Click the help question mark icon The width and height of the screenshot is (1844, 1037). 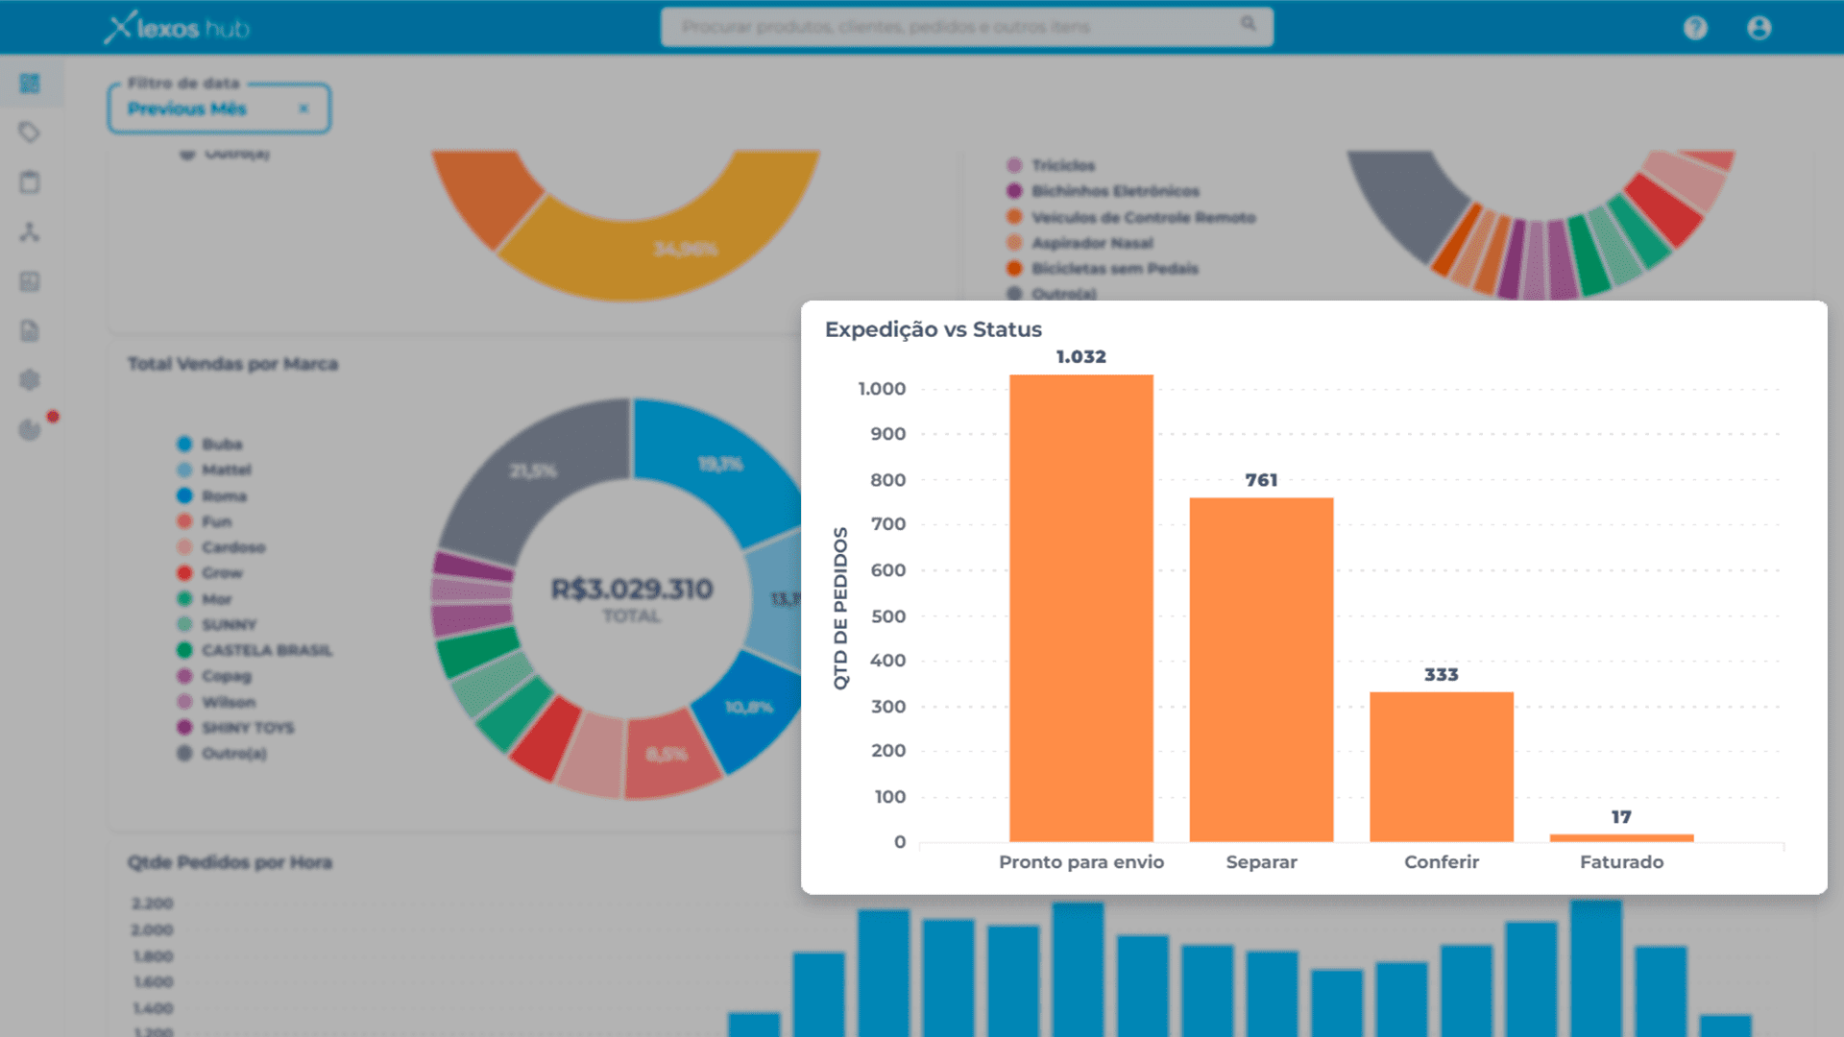pyautogui.click(x=1696, y=28)
